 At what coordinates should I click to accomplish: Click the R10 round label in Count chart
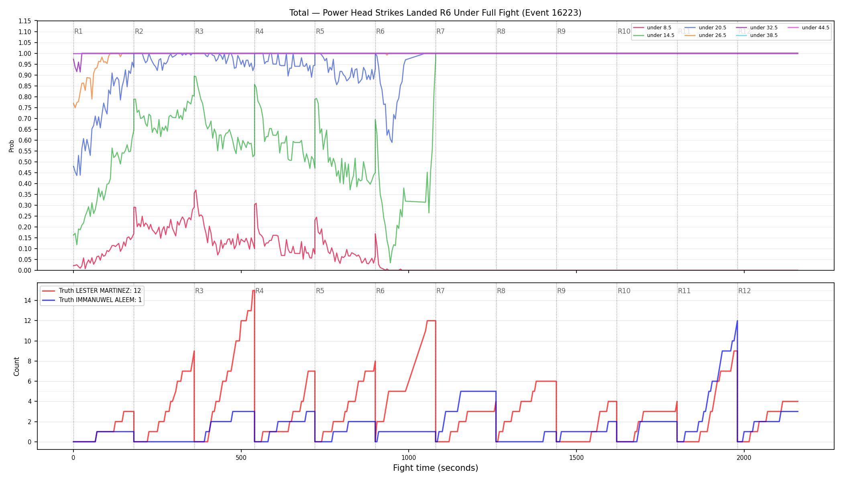[624, 291]
